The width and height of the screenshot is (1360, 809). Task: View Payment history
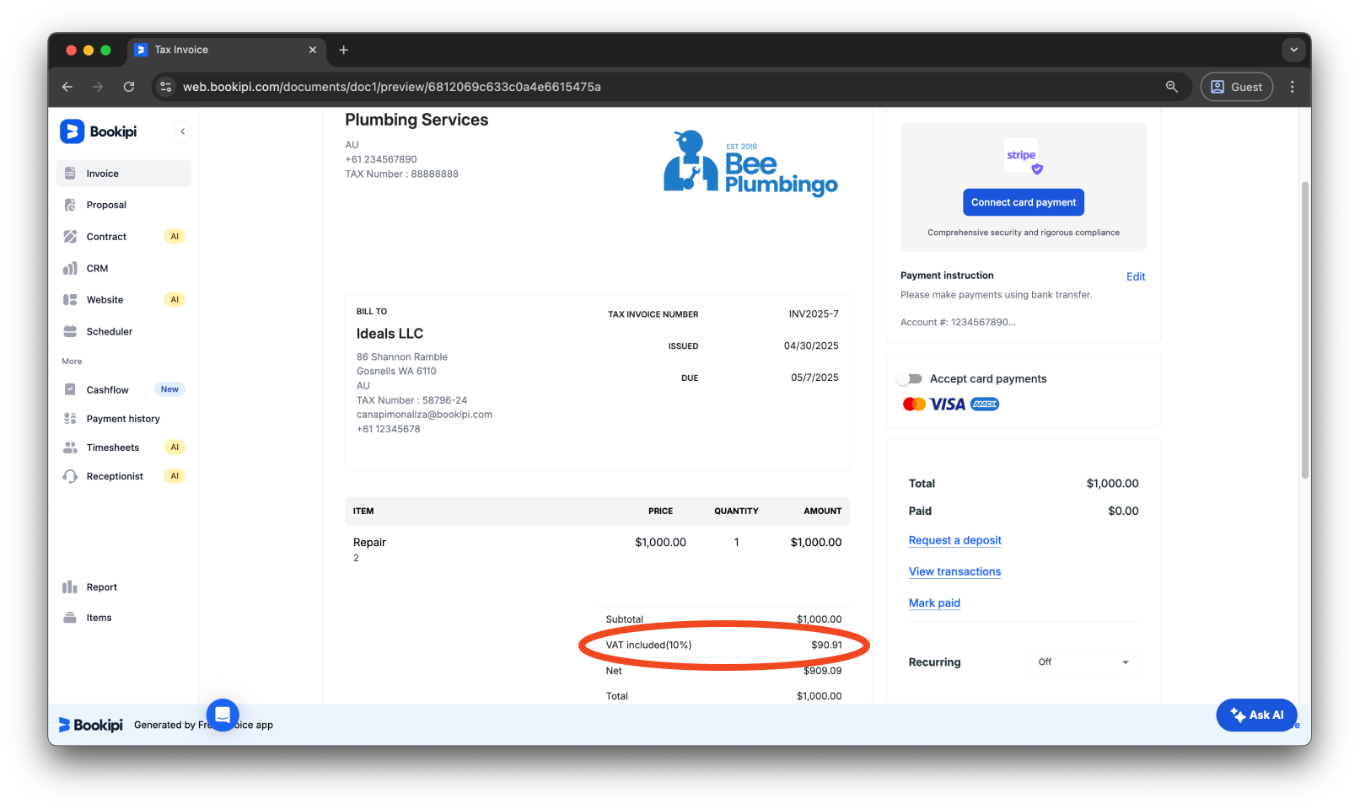[122, 418]
